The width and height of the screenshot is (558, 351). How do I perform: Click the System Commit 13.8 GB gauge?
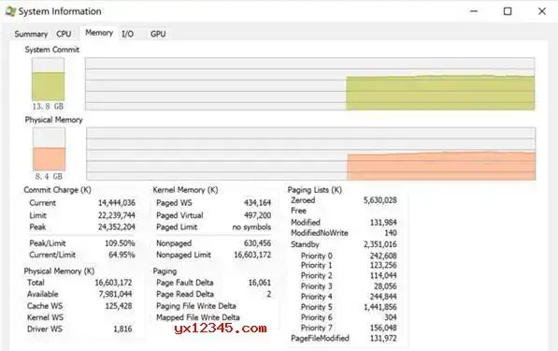pos(48,80)
